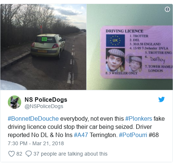
Task: Click the reply speech bubble icon
Action: click(29, 154)
